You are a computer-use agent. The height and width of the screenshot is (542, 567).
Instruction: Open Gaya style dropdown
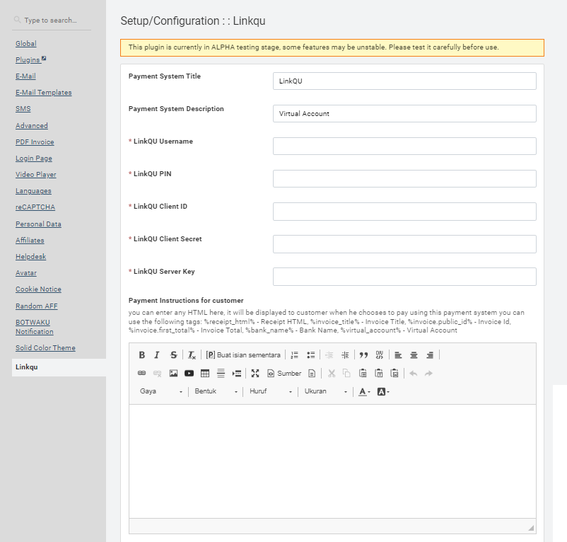tap(161, 391)
